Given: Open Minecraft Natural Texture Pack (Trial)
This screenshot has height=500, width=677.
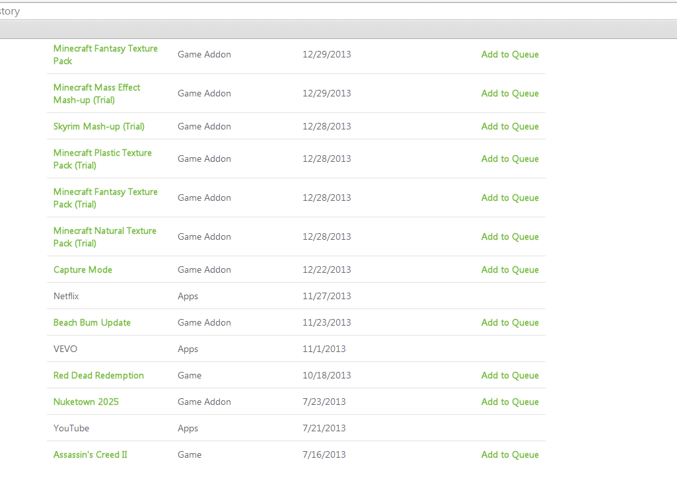Looking at the screenshot, I should tap(105, 236).
